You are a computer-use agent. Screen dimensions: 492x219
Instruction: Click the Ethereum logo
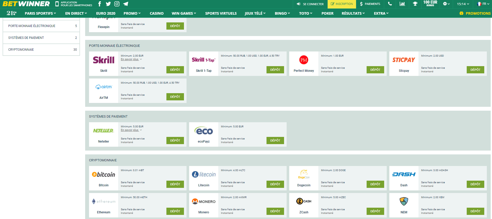103,202
